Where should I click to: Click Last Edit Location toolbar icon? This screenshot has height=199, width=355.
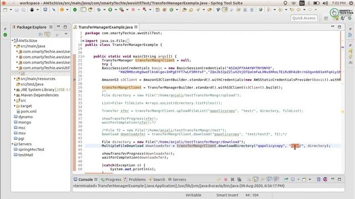pos(292,10)
